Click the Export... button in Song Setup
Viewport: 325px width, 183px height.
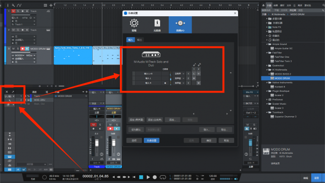click(x=224, y=129)
